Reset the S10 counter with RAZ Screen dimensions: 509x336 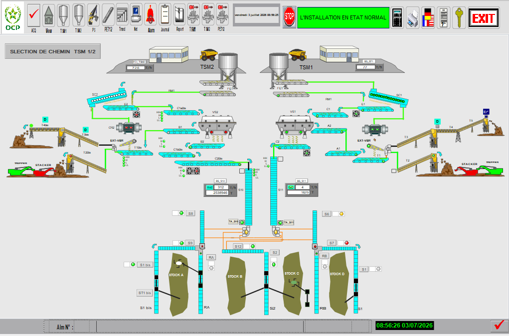210,187
